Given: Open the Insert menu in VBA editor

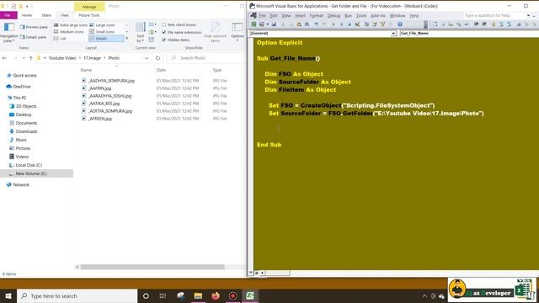Looking at the screenshot, I should coord(300,16).
